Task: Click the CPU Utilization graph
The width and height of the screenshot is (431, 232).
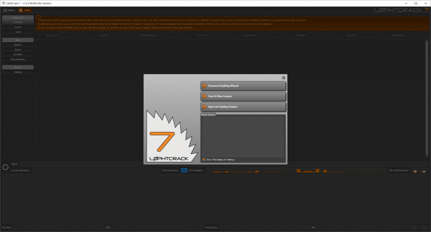Action: coord(295,170)
